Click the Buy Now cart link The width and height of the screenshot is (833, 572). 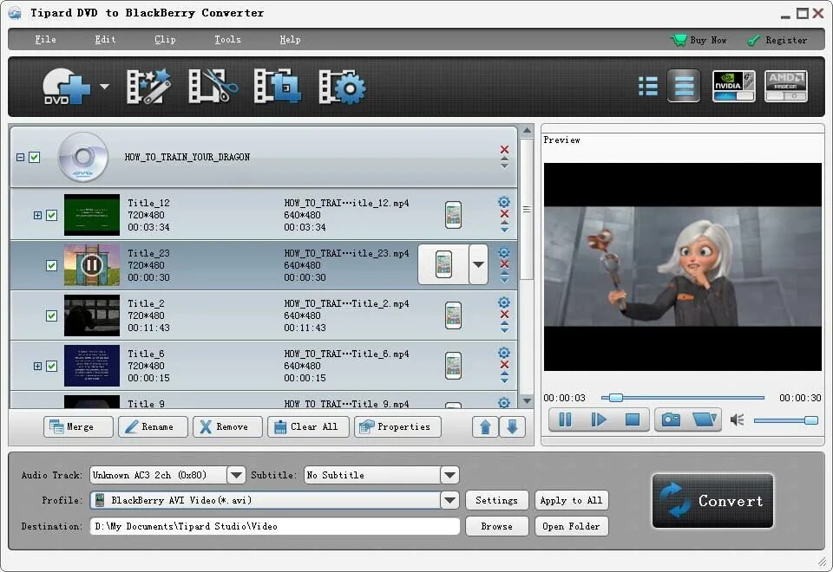tap(699, 40)
